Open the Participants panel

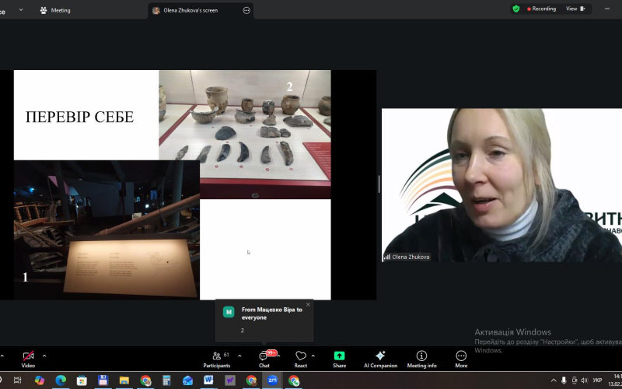[x=216, y=357]
